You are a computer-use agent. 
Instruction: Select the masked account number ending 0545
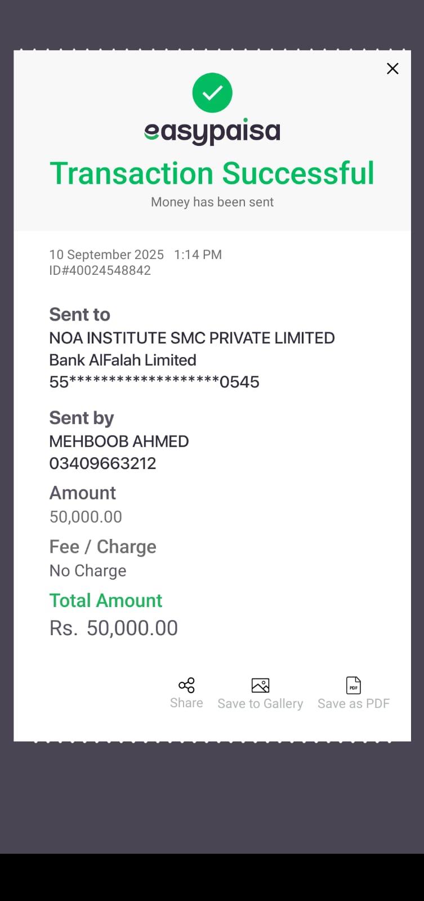[154, 382]
